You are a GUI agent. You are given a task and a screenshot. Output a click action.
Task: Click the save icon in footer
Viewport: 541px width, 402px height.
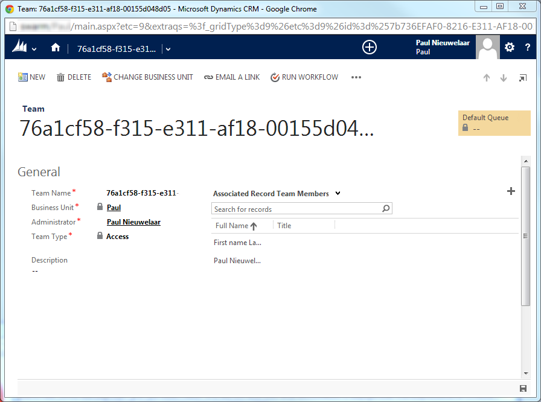tap(523, 388)
